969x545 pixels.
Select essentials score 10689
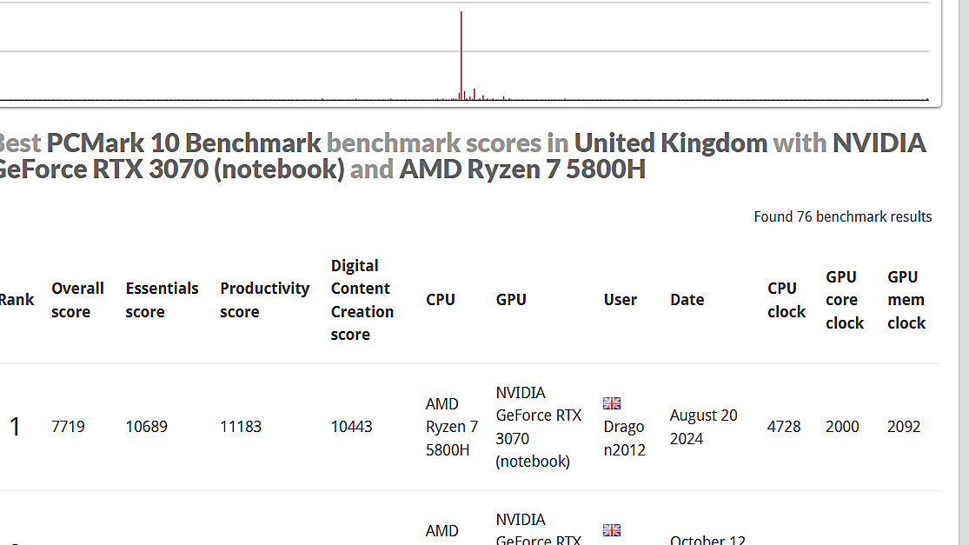(x=147, y=427)
